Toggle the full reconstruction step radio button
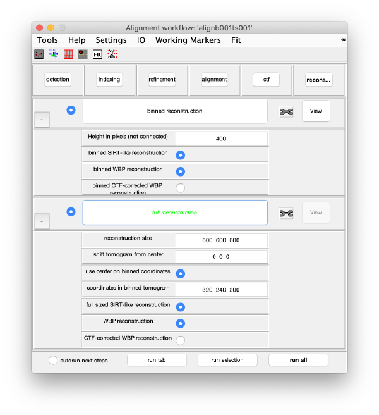Image resolution: width=379 pixels, height=415 pixels. [71, 212]
